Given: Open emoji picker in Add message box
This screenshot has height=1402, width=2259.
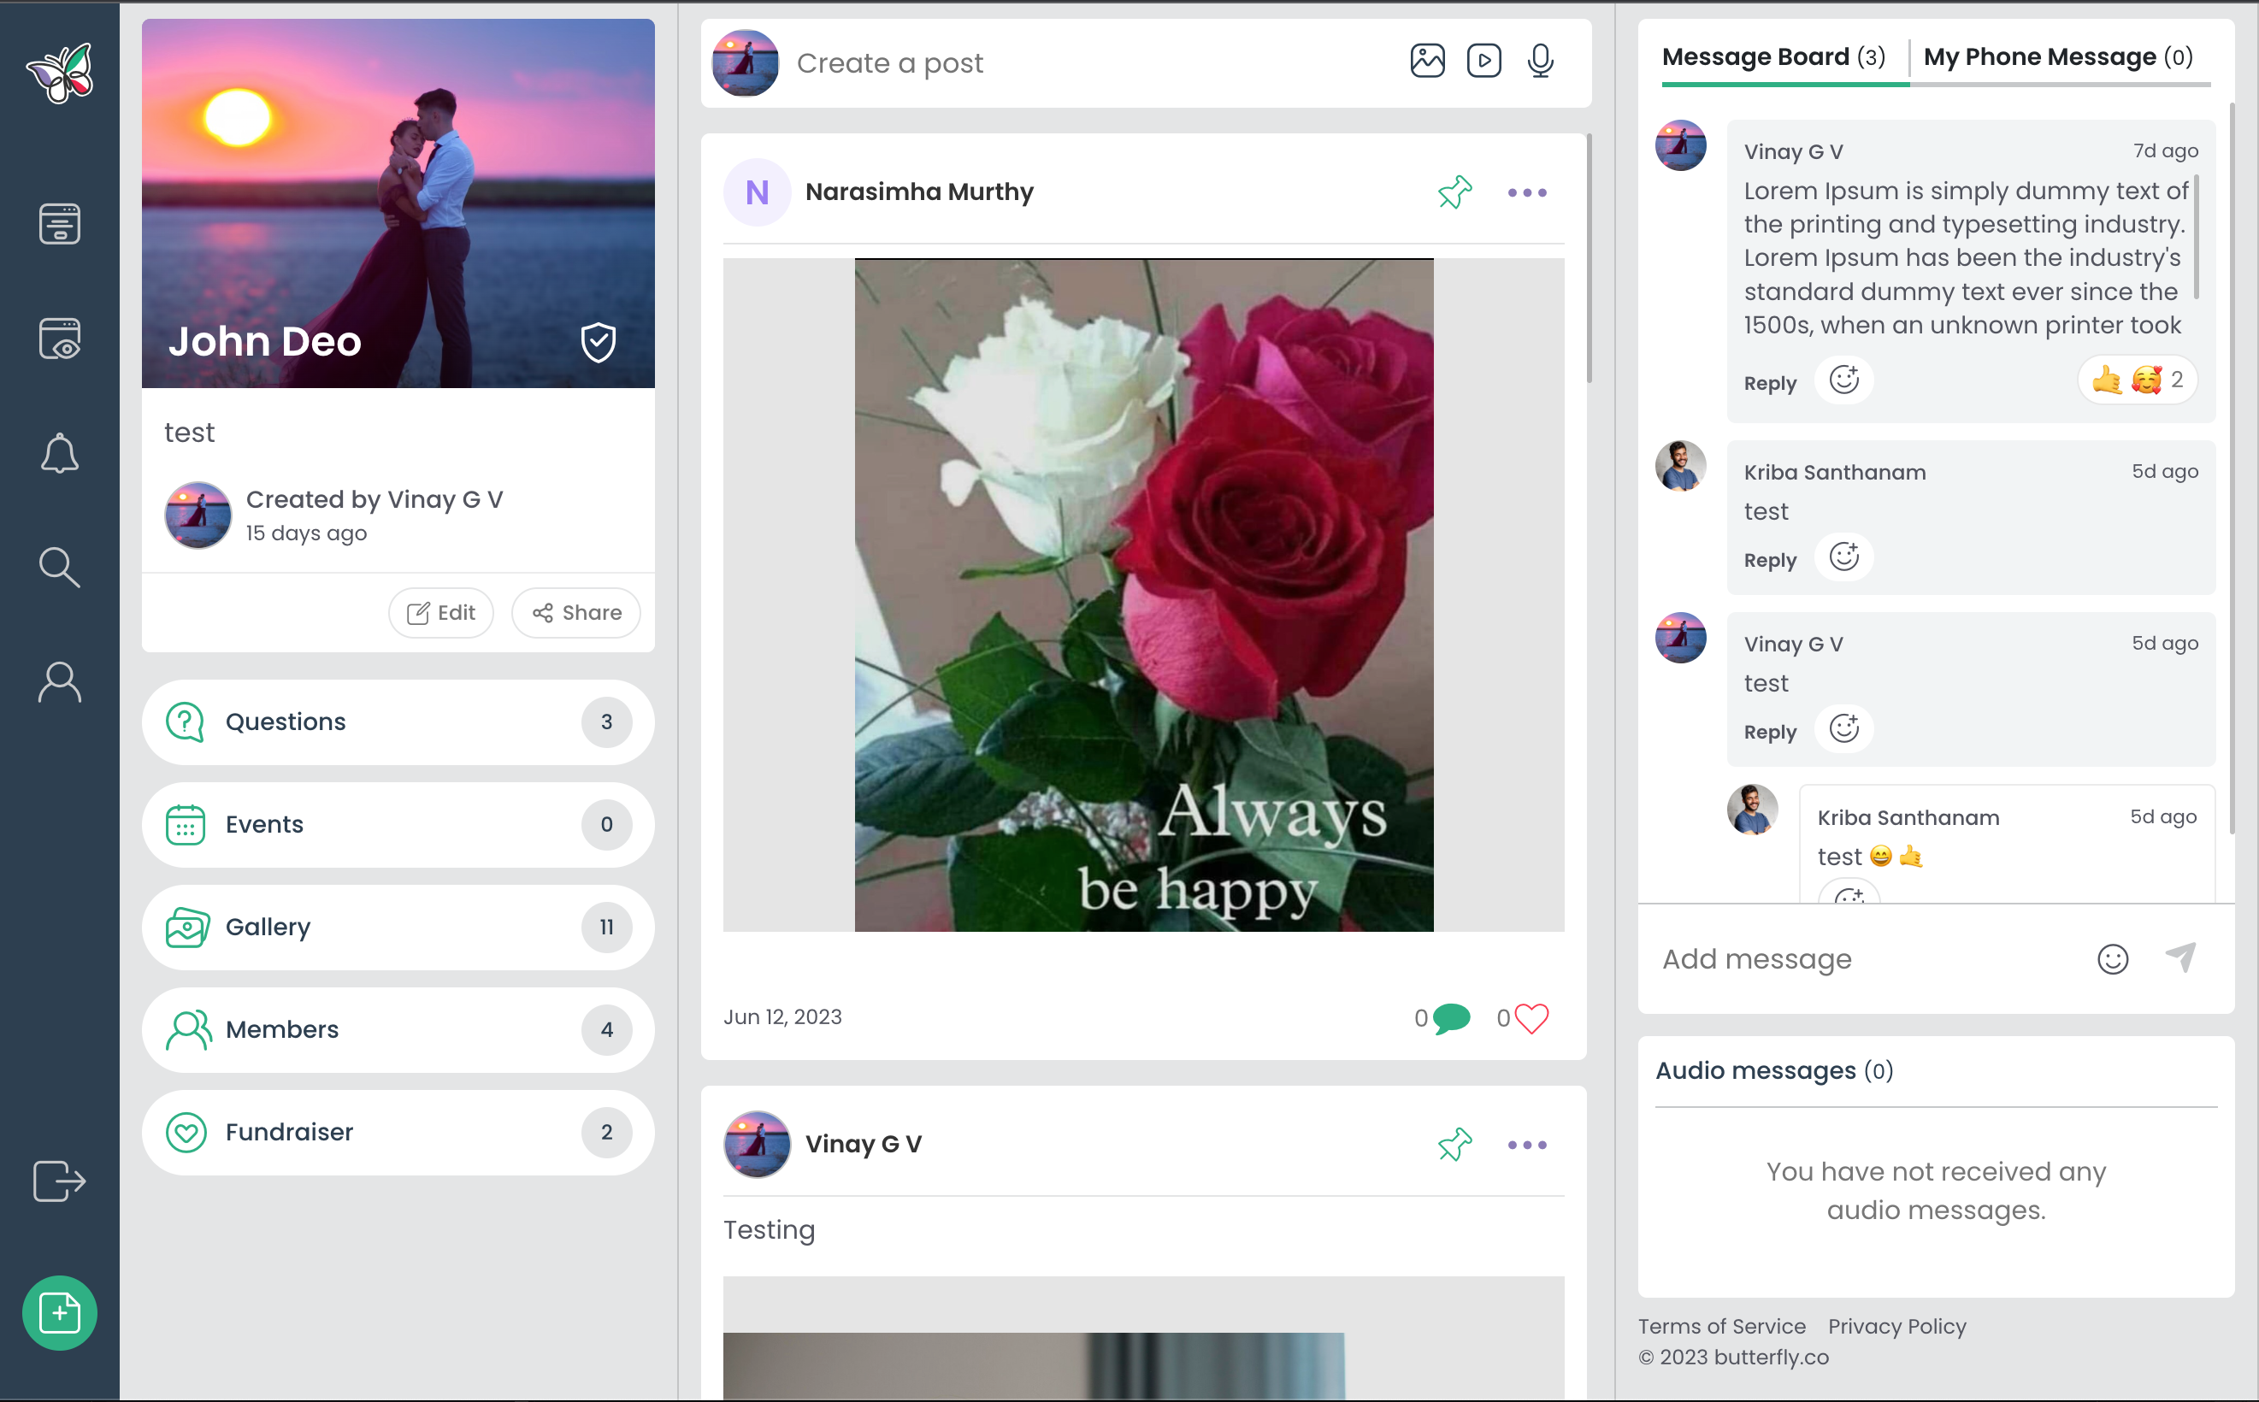Looking at the screenshot, I should click(2113, 959).
